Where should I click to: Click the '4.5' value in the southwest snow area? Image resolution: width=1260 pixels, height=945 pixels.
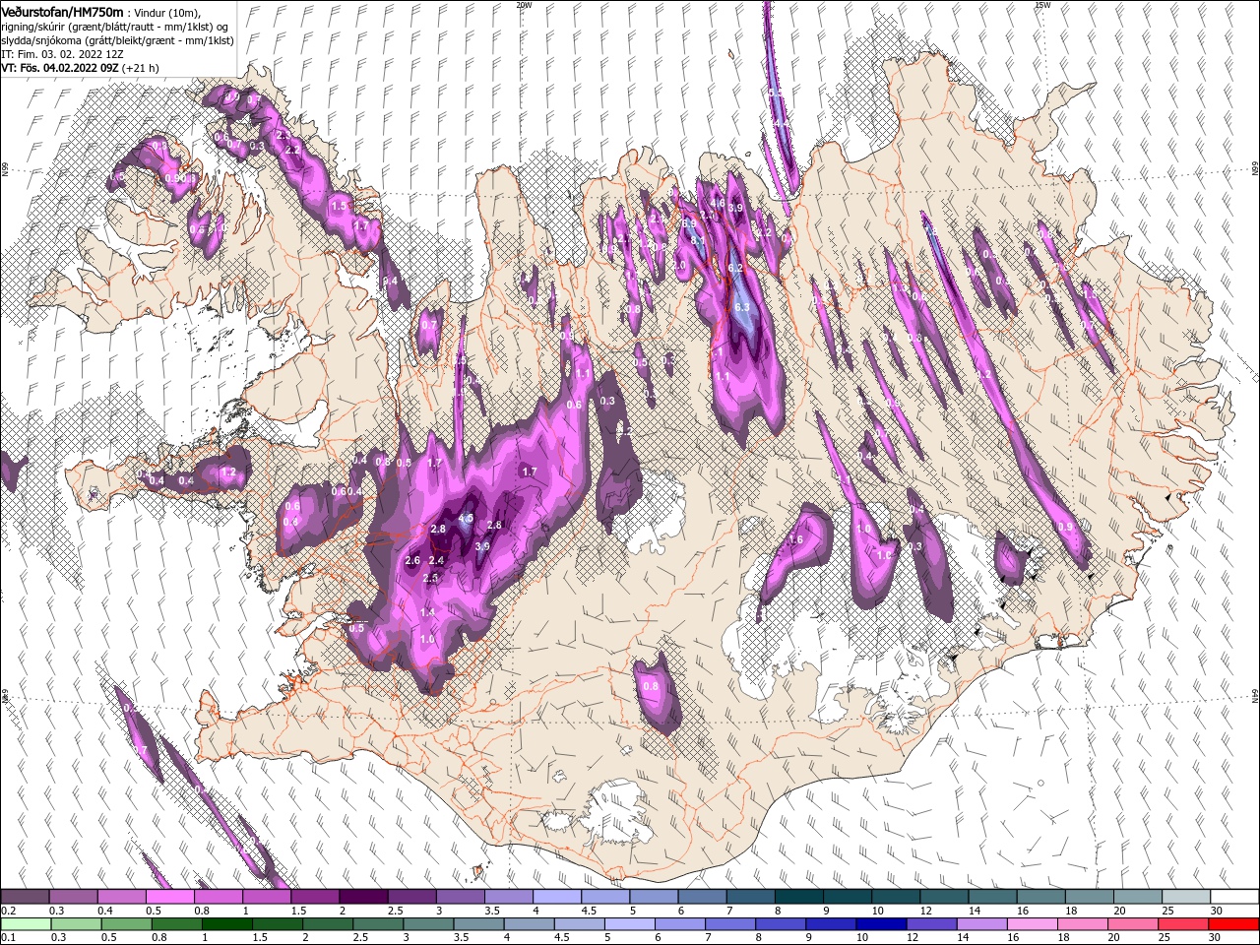[x=467, y=518]
